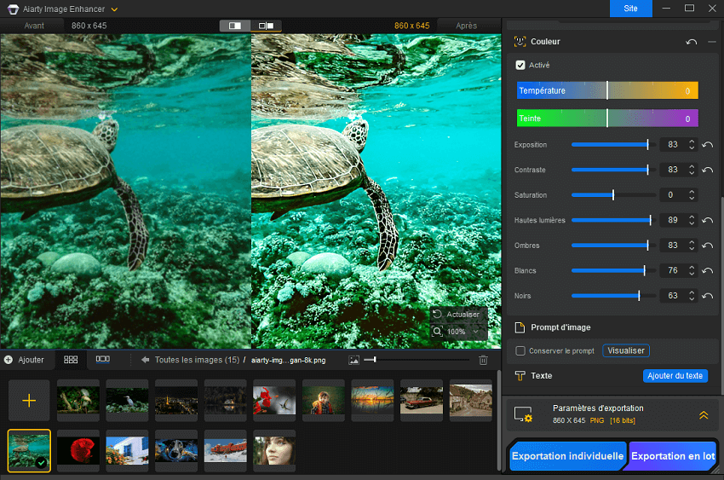Click the trash icon to delete image

483,361
